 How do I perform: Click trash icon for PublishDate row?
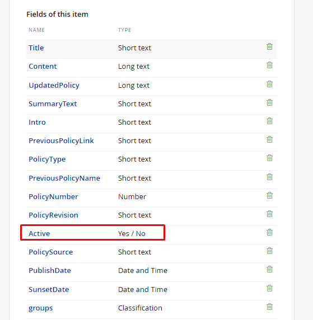269,269
